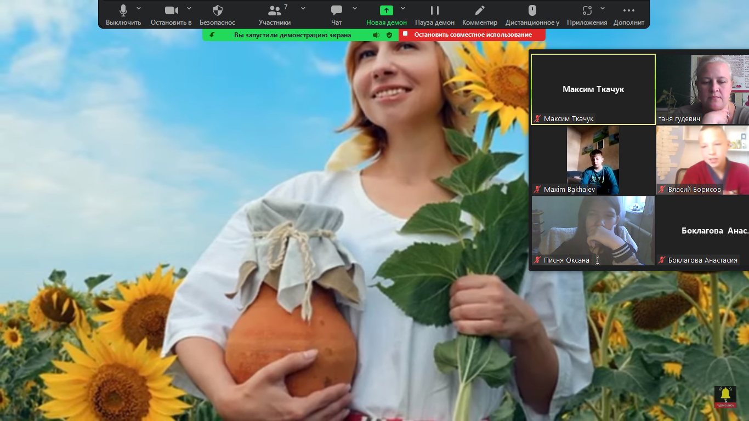Viewport: 749px width, 421px height.
Task: Select Боклагова Анастасия video tile
Action: (702, 231)
